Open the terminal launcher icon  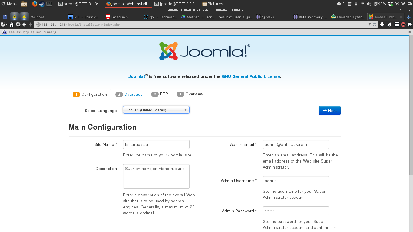pos(49,4)
